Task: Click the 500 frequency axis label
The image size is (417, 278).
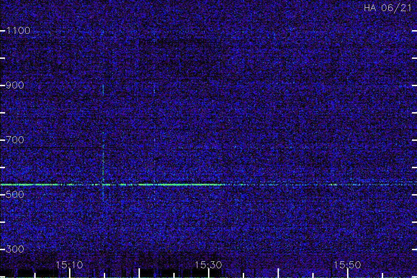Action: [15, 195]
